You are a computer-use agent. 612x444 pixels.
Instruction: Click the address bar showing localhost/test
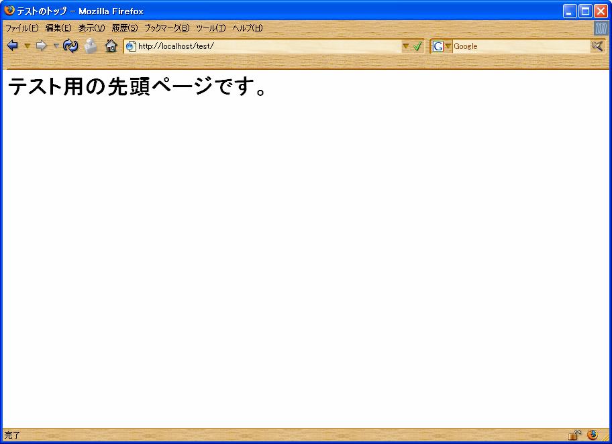(268, 46)
